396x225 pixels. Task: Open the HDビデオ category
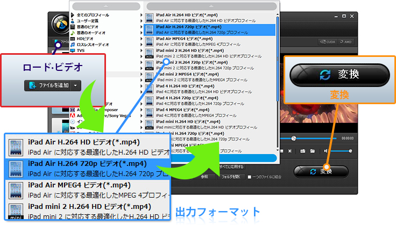coord(85,39)
